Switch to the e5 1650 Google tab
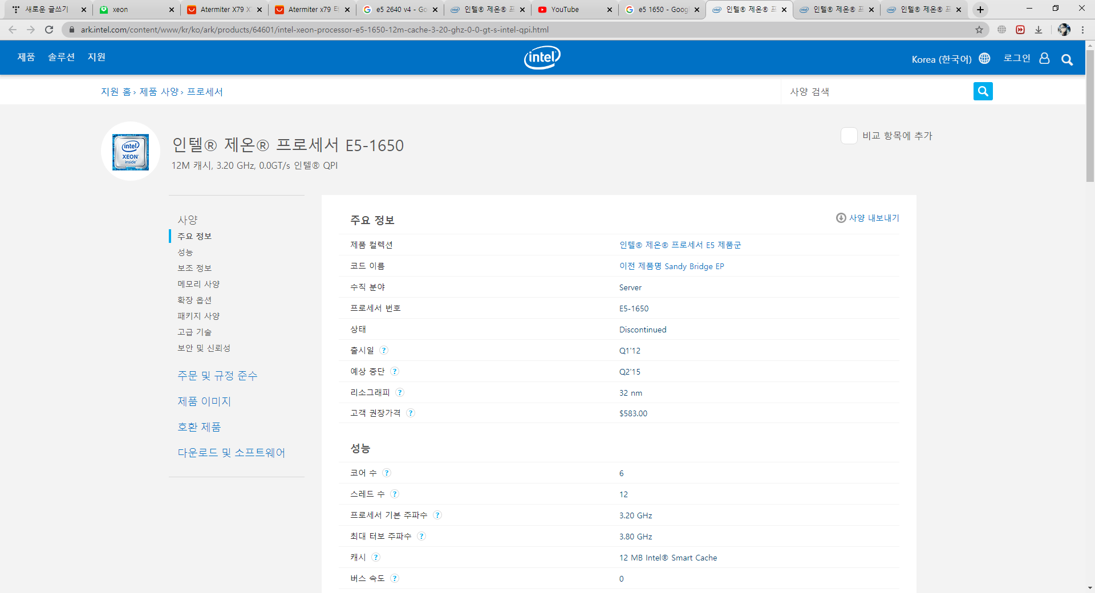Viewport: 1095px width, 593px height. (x=662, y=10)
